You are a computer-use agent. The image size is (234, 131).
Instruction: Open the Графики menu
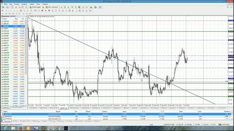pyautogui.click(x=24, y=4)
